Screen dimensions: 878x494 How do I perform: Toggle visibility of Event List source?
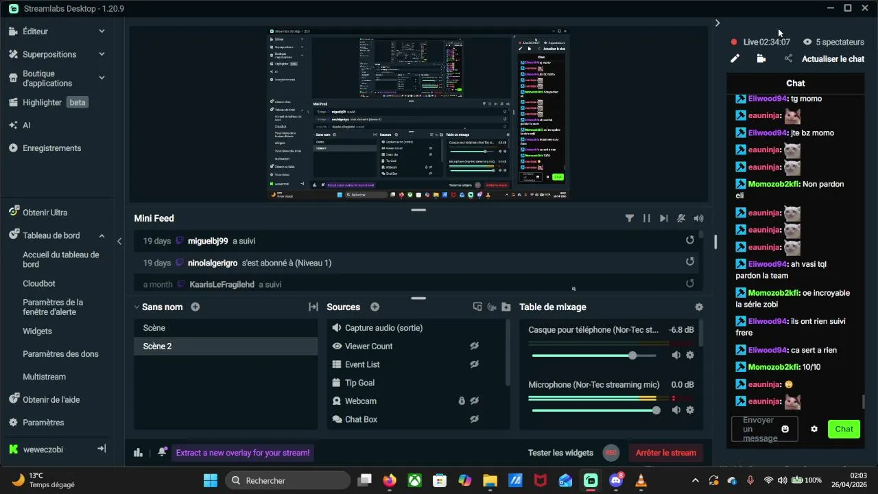pos(474,364)
